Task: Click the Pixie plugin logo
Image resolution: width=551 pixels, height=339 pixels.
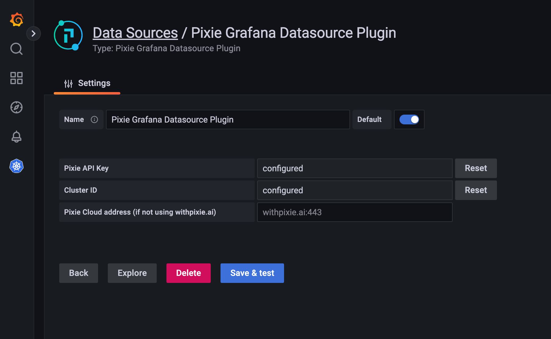Action: [x=68, y=35]
